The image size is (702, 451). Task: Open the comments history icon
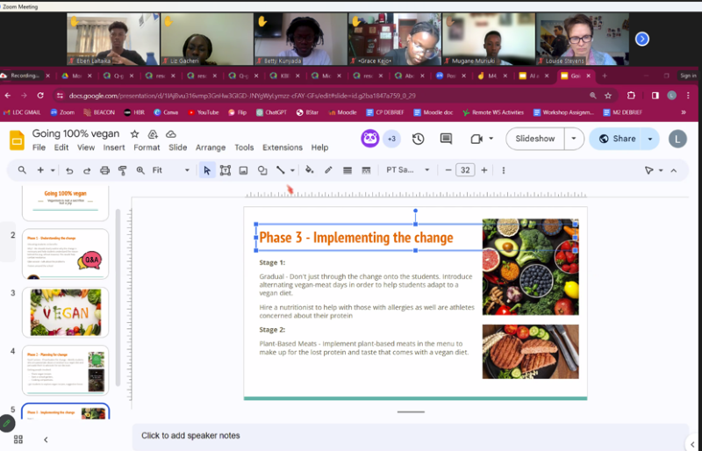pos(446,139)
